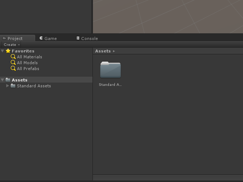Click the All Prefabs search icon

pyautogui.click(x=13, y=69)
